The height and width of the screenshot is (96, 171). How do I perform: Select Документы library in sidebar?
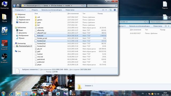coord(23,33)
